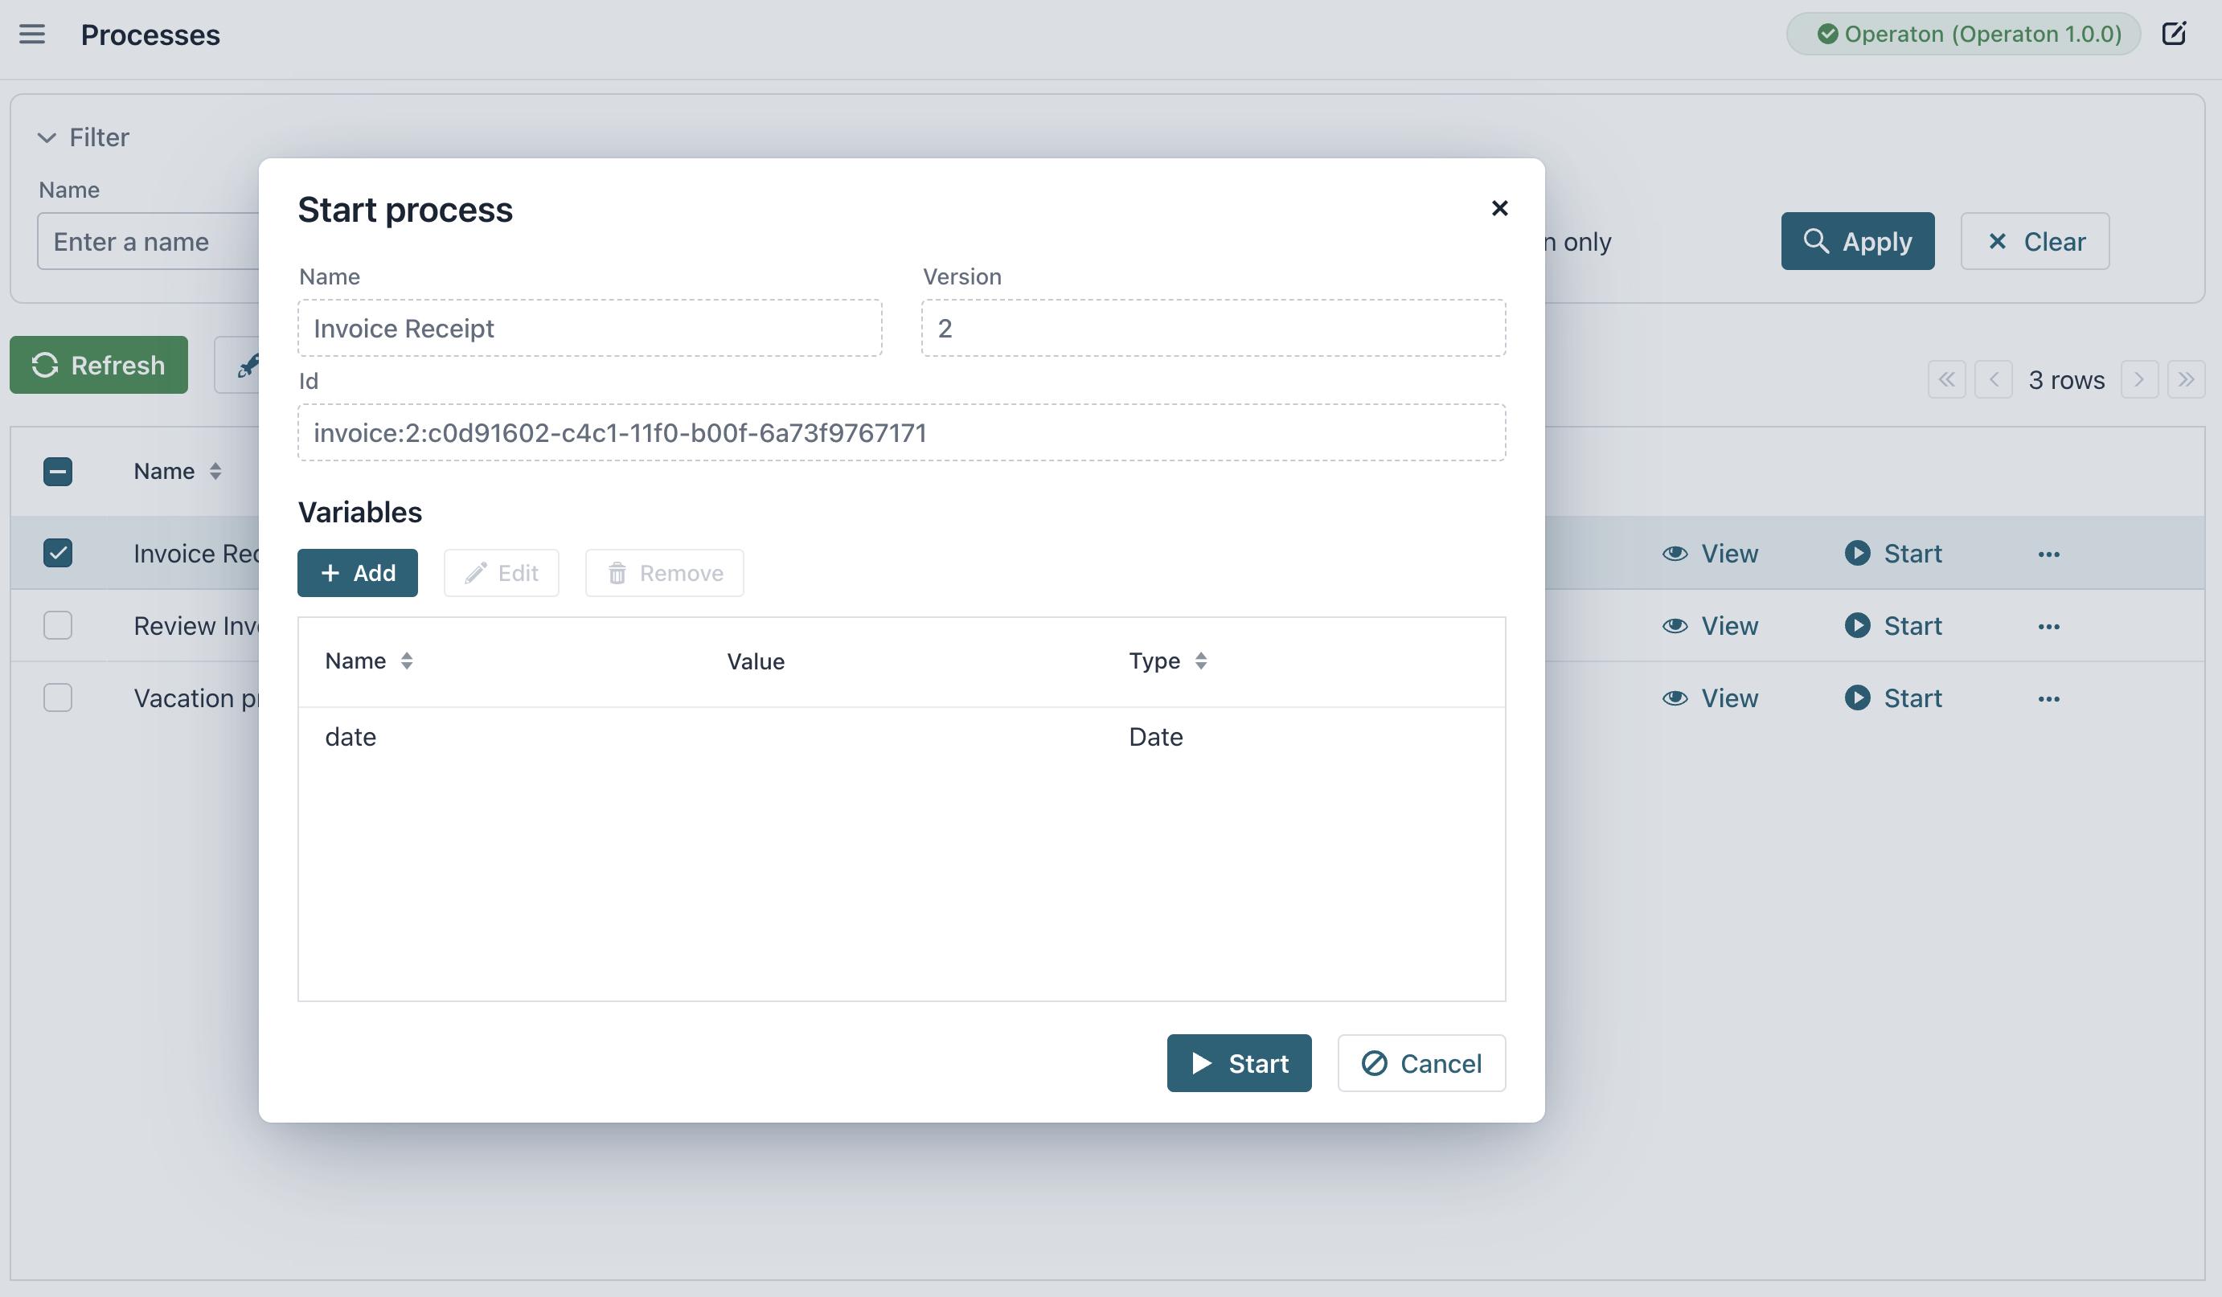
Task: Start the Vacation process via its play icon
Action: (1859, 698)
